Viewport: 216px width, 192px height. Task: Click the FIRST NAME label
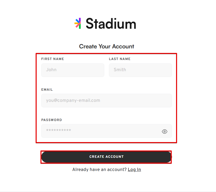click(x=53, y=59)
